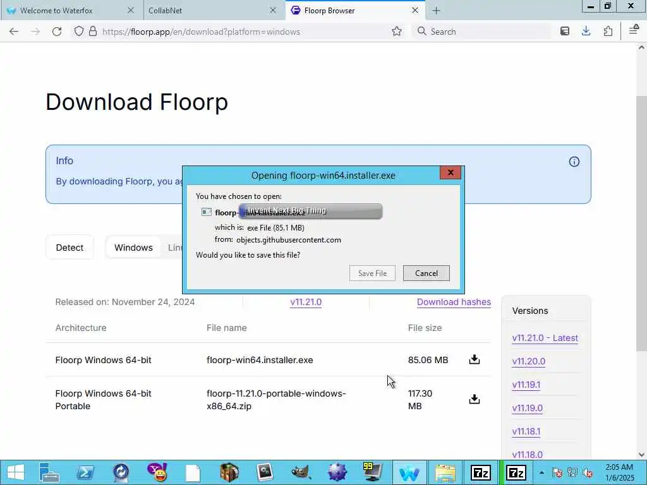Close the Opening floorp-win64.installer.exe dialog

point(450,172)
